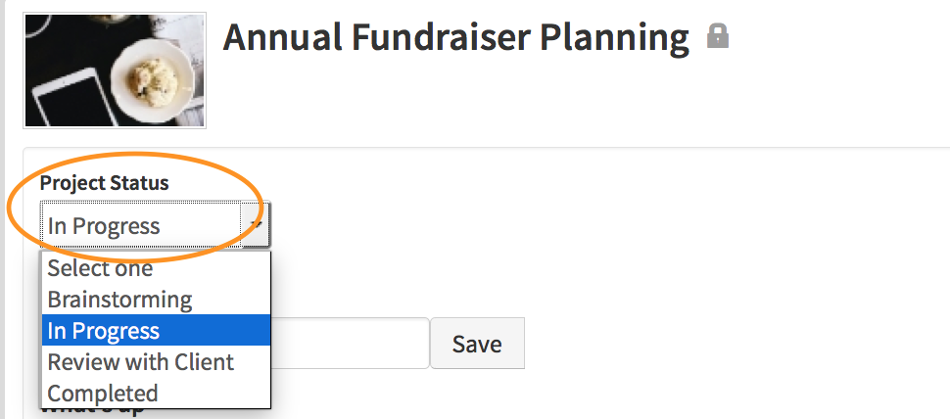Click the 'Project Status' field label
Viewport: 950px width, 419px height.
[x=104, y=183]
